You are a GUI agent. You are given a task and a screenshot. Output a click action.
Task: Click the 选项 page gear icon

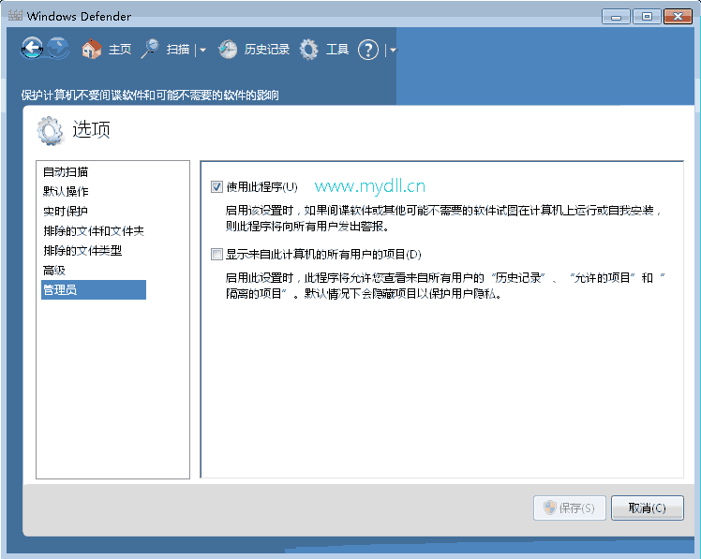pyautogui.click(x=50, y=131)
